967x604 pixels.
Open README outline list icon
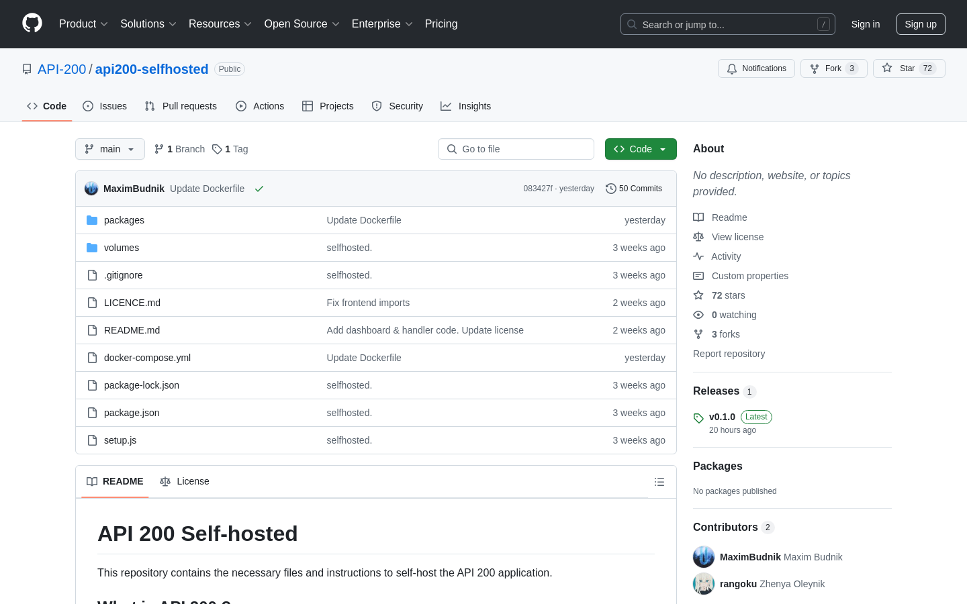point(659,482)
